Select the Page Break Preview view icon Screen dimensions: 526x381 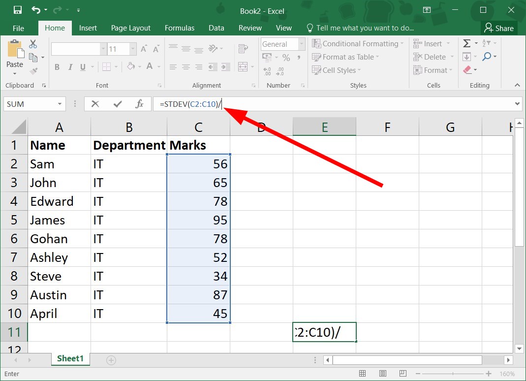(403, 373)
